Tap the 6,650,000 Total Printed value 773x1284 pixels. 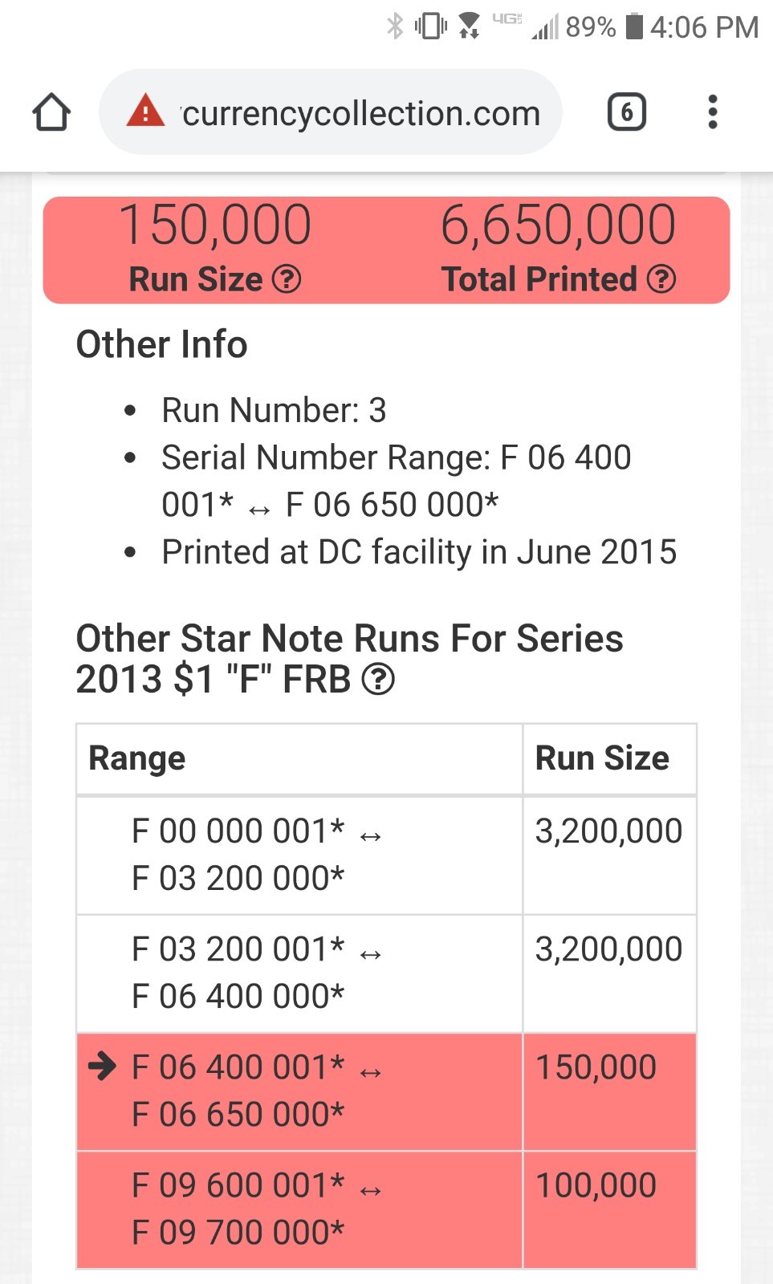coord(558,225)
